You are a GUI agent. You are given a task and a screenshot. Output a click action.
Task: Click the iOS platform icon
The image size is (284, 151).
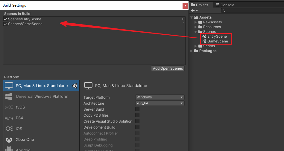9,129
